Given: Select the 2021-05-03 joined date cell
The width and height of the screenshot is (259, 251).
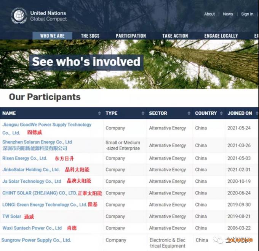Looking at the screenshot, I should coord(239,158).
